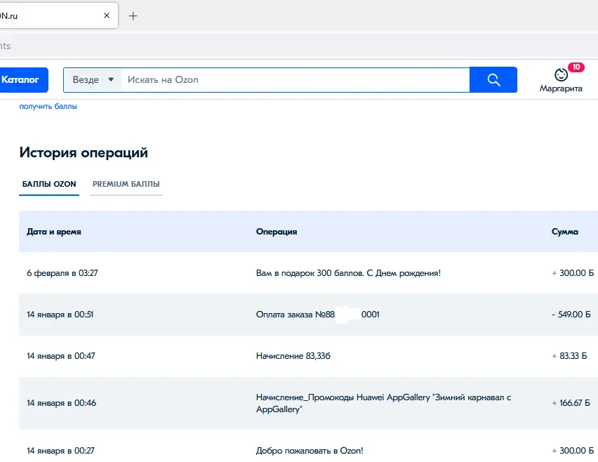Select the Начисление 83,33б operation text
The width and height of the screenshot is (598, 462).
pyautogui.click(x=293, y=356)
